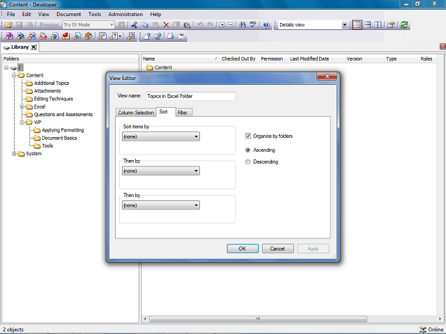Viewport: 446px width, 334px height.
Task: Click the Open folder toolbar icon
Action: [8, 25]
